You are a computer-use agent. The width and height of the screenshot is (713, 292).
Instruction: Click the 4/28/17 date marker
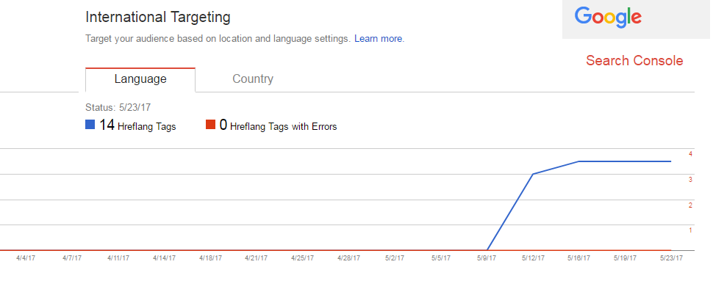348,258
